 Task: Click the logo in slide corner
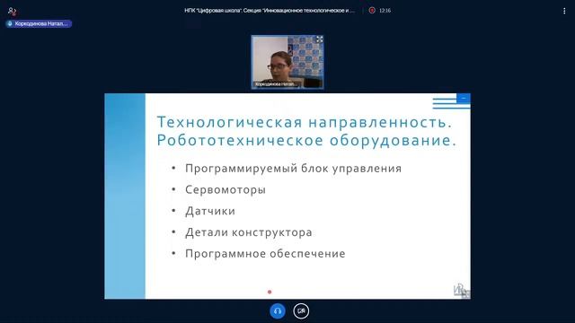(462, 291)
